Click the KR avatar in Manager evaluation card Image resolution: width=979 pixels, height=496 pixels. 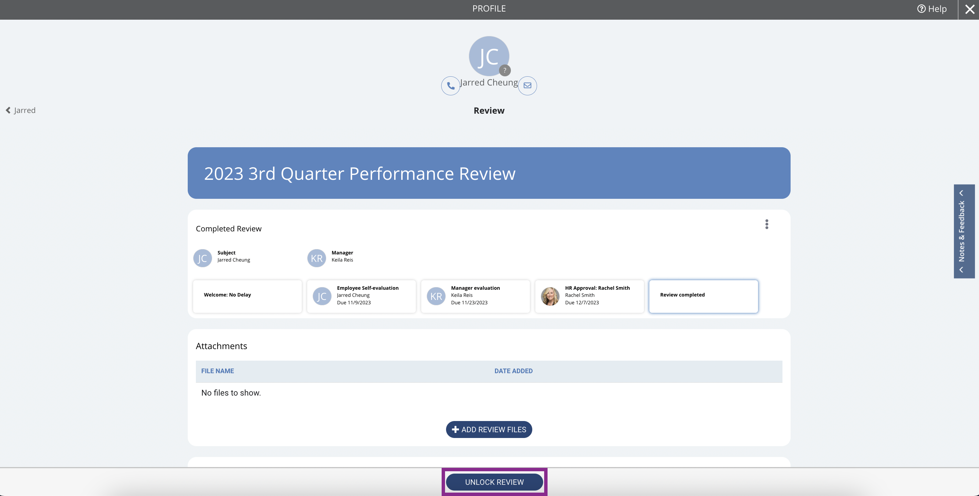[x=436, y=296]
